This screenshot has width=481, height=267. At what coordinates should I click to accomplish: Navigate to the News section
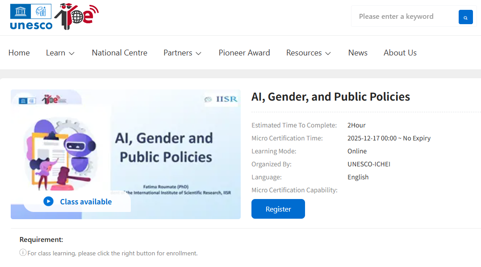[358, 53]
